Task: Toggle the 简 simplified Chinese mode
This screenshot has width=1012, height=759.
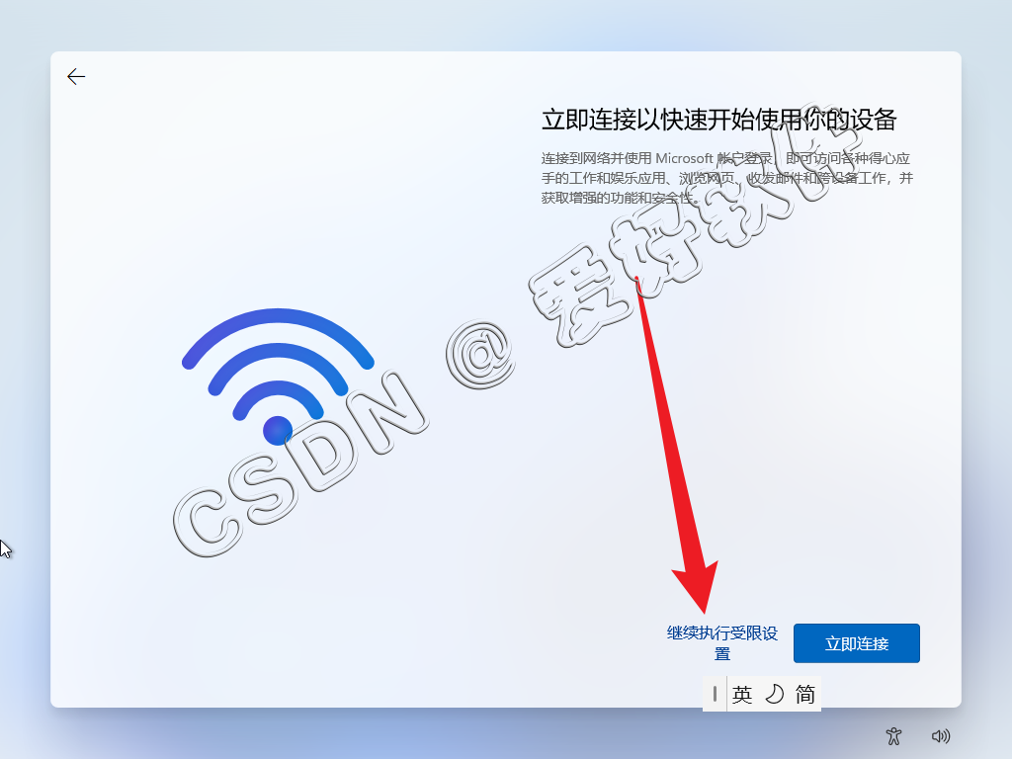Action: click(804, 695)
